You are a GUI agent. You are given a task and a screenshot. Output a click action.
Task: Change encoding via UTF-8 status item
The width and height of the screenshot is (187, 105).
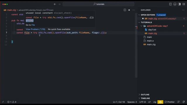[x=143, y=102]
